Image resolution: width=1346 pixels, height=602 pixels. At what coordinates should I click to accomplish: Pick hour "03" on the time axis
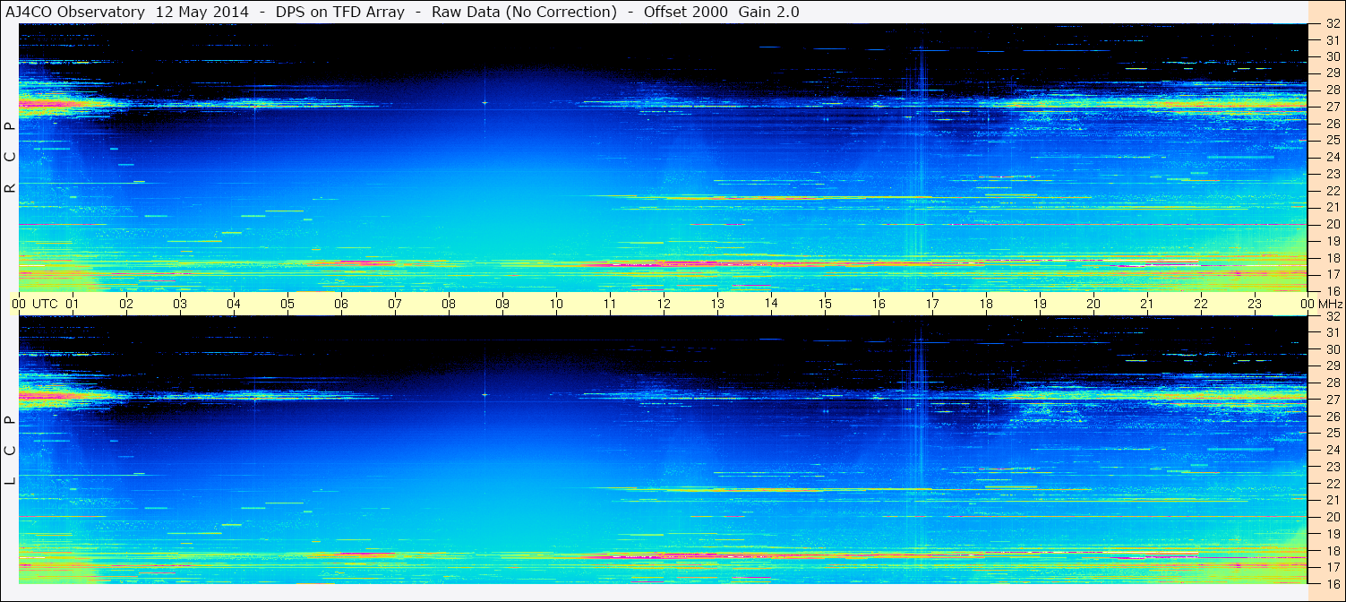(180, 304)
